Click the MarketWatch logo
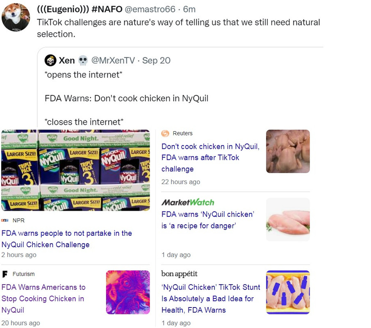Viewport: 371px width, 328px height. pyautogui.click(x=188, y=203)
